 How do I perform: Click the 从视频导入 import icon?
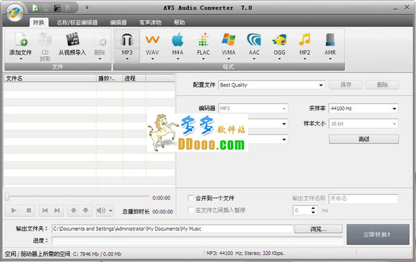pyautogui.click(x=72, y=40)
